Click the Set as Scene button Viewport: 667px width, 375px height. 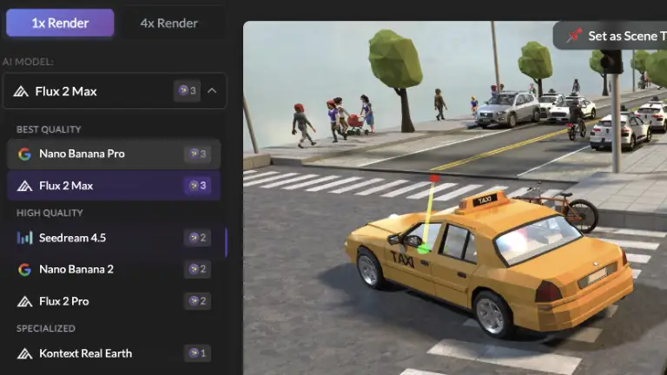click(610, 36)
